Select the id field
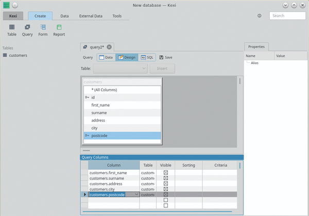Viewport: 309px width, 216px height. pyautogui.click(x=122, y=97)
